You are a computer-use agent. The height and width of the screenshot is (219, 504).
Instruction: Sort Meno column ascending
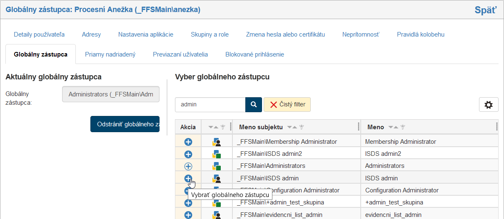[x=396, y=127]
